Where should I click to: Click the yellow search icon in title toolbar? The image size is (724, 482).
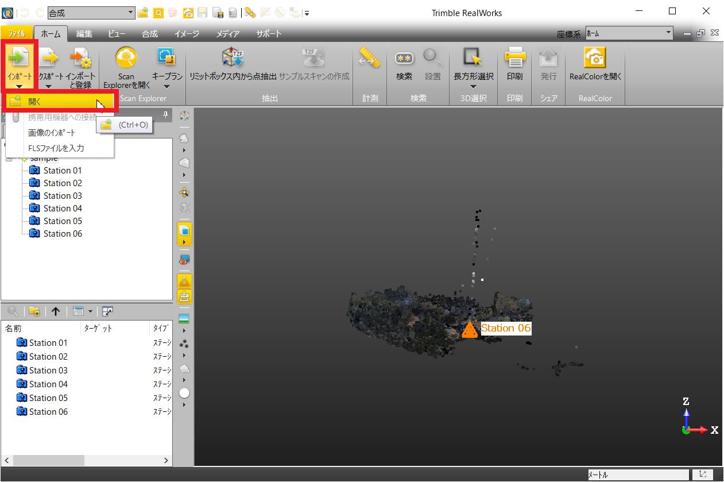click(158, 13)
